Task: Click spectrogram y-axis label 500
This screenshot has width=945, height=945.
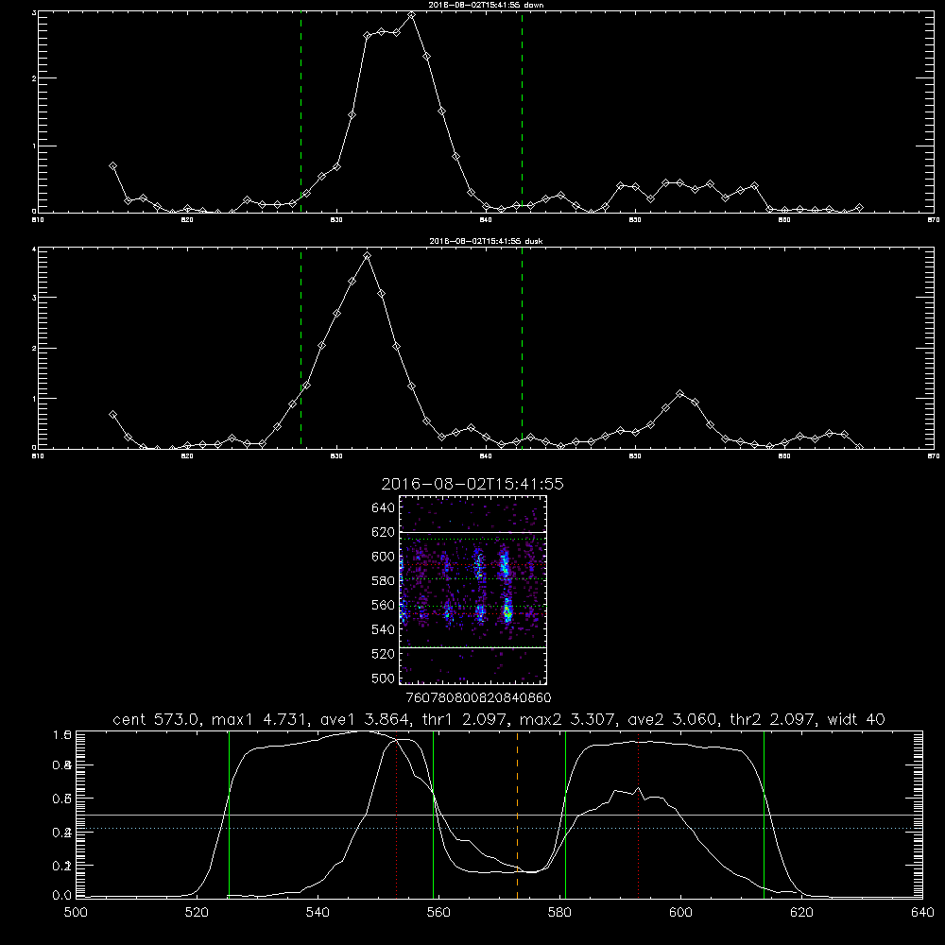Action: click(384, 678)
